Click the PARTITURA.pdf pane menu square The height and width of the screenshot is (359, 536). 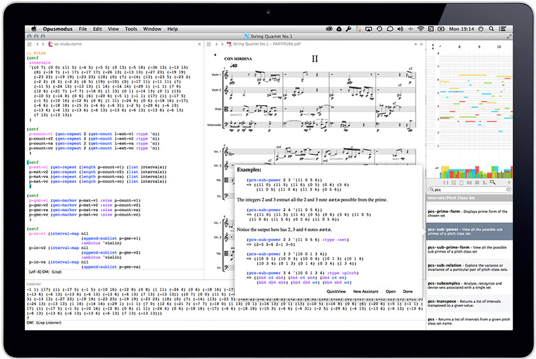click(209, 44)
